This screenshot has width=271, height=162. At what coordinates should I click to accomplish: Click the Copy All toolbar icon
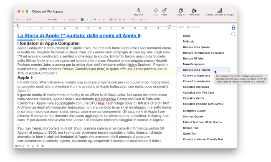coord(181,10)
